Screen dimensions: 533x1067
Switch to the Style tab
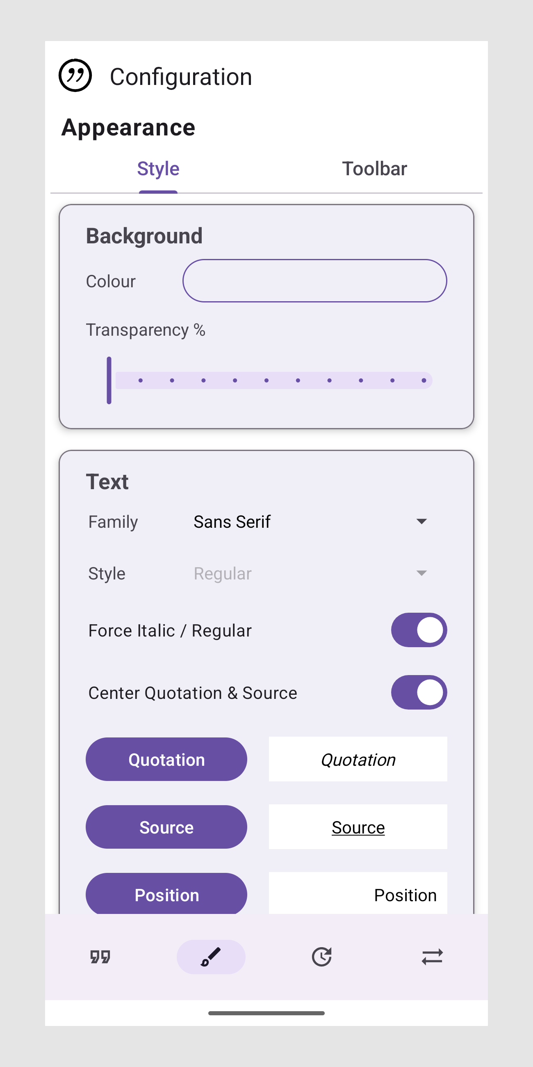(x=158, y=169)
